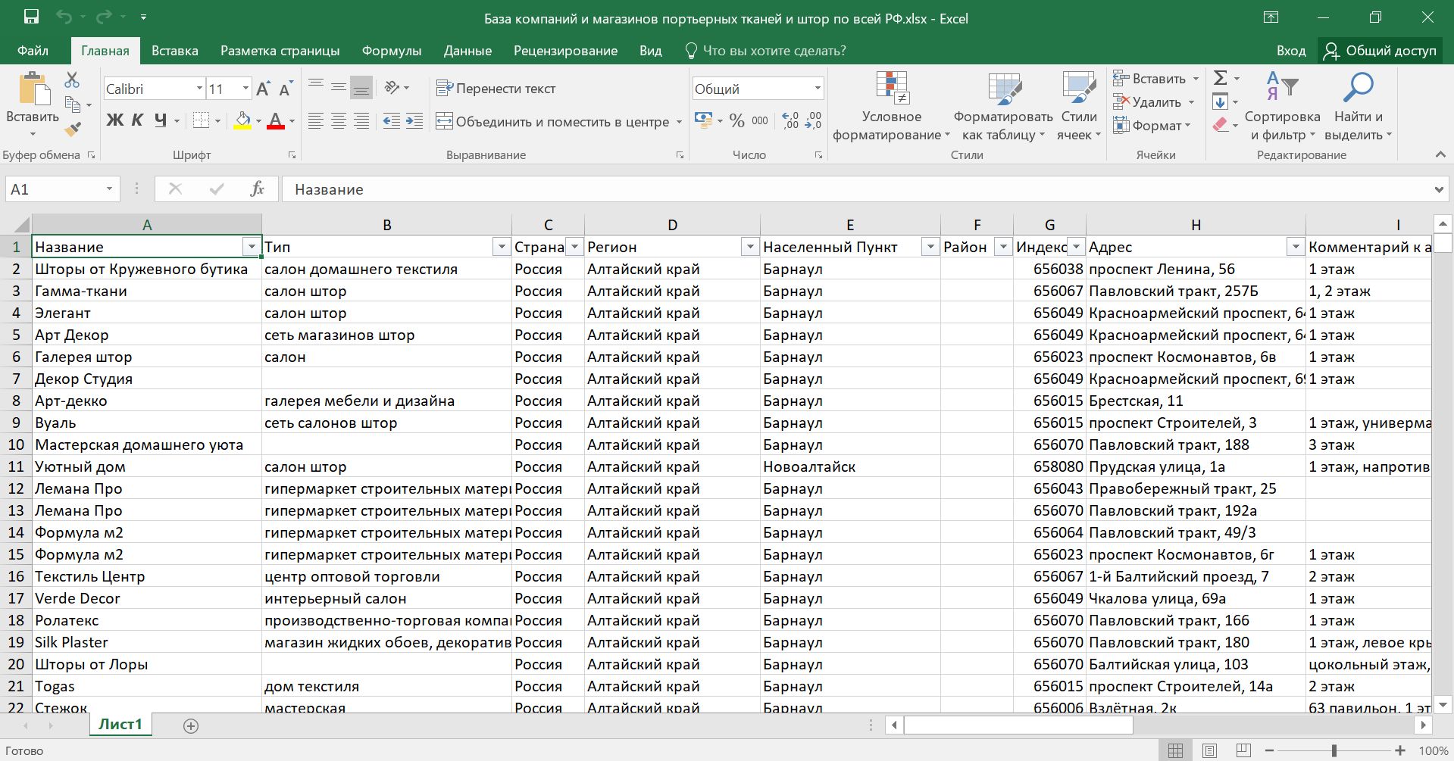Expand the Calibri font name dropdown
This screenshot has width=1454, height=761.
[x=199, y=89]
